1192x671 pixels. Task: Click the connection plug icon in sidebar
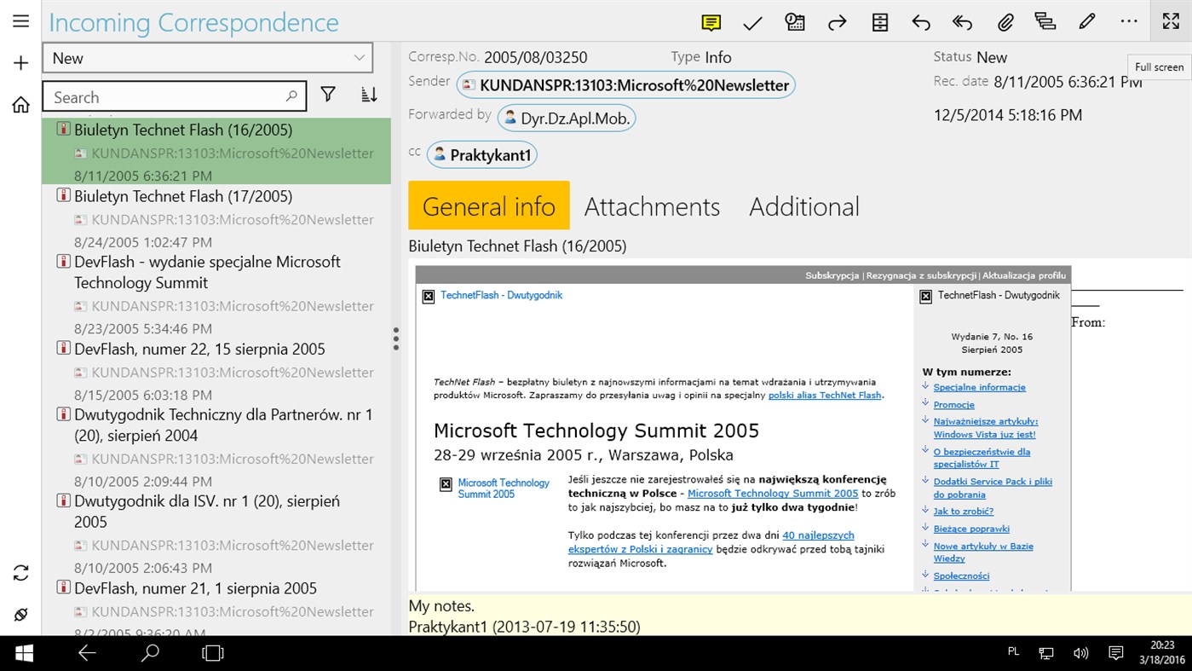[20, 615]
